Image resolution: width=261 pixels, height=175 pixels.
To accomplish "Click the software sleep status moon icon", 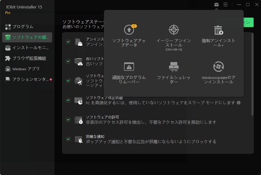I will tap(78, 101).
